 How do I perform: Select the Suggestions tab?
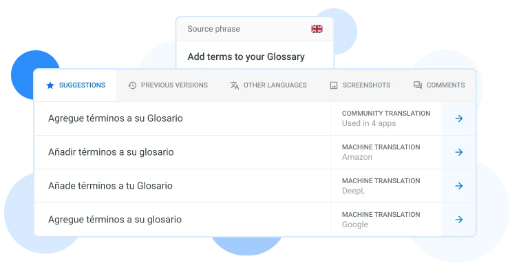click(x=76, y=85)
